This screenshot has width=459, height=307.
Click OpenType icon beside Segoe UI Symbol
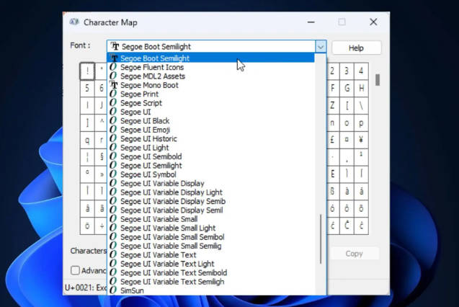click(113, 174)
